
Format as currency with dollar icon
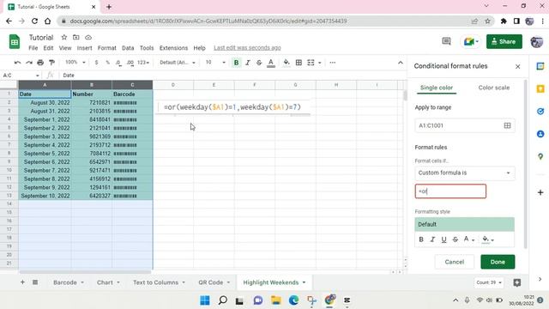(x=96, y=63)
